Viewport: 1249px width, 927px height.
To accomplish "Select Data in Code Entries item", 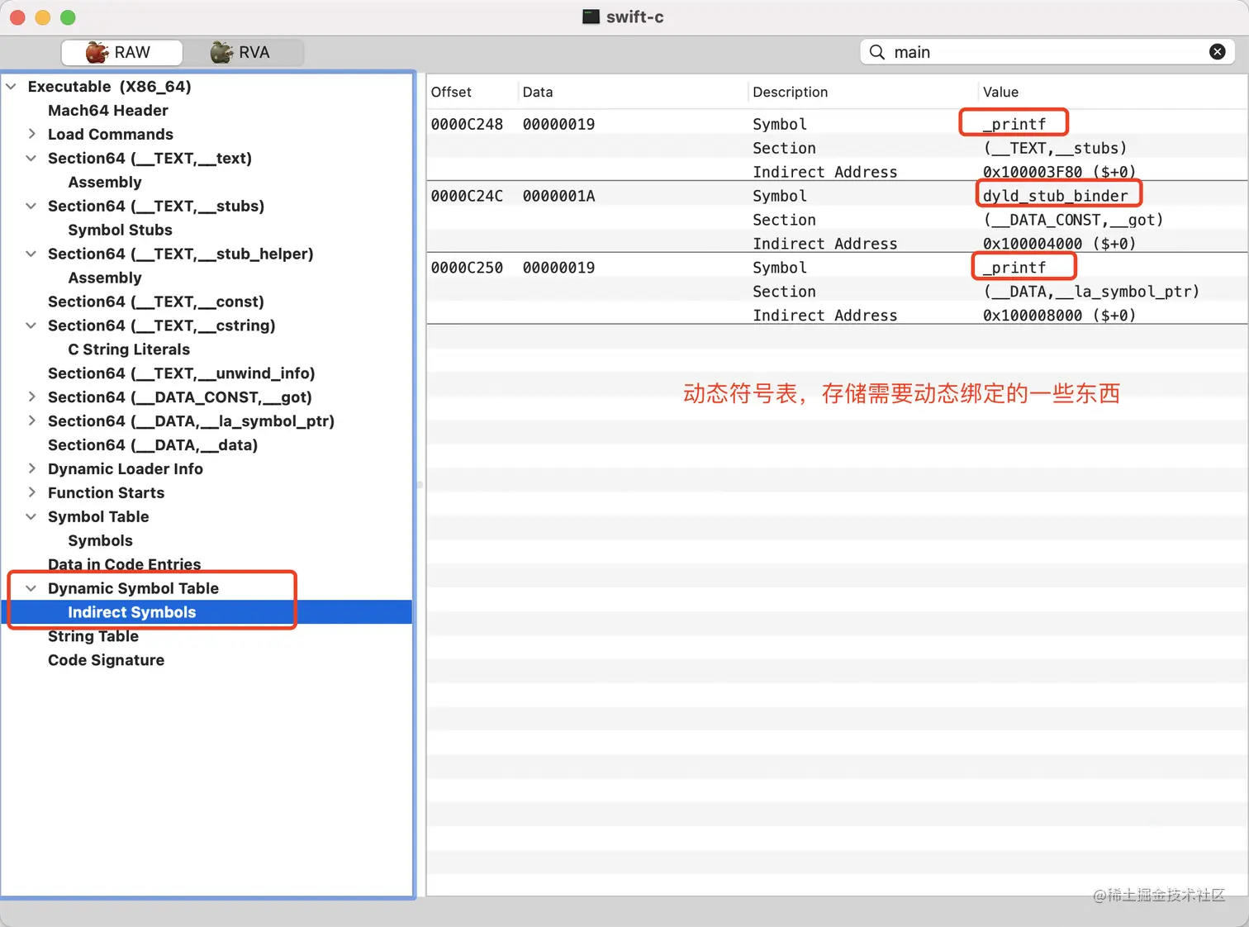I will tap(125, 565).
